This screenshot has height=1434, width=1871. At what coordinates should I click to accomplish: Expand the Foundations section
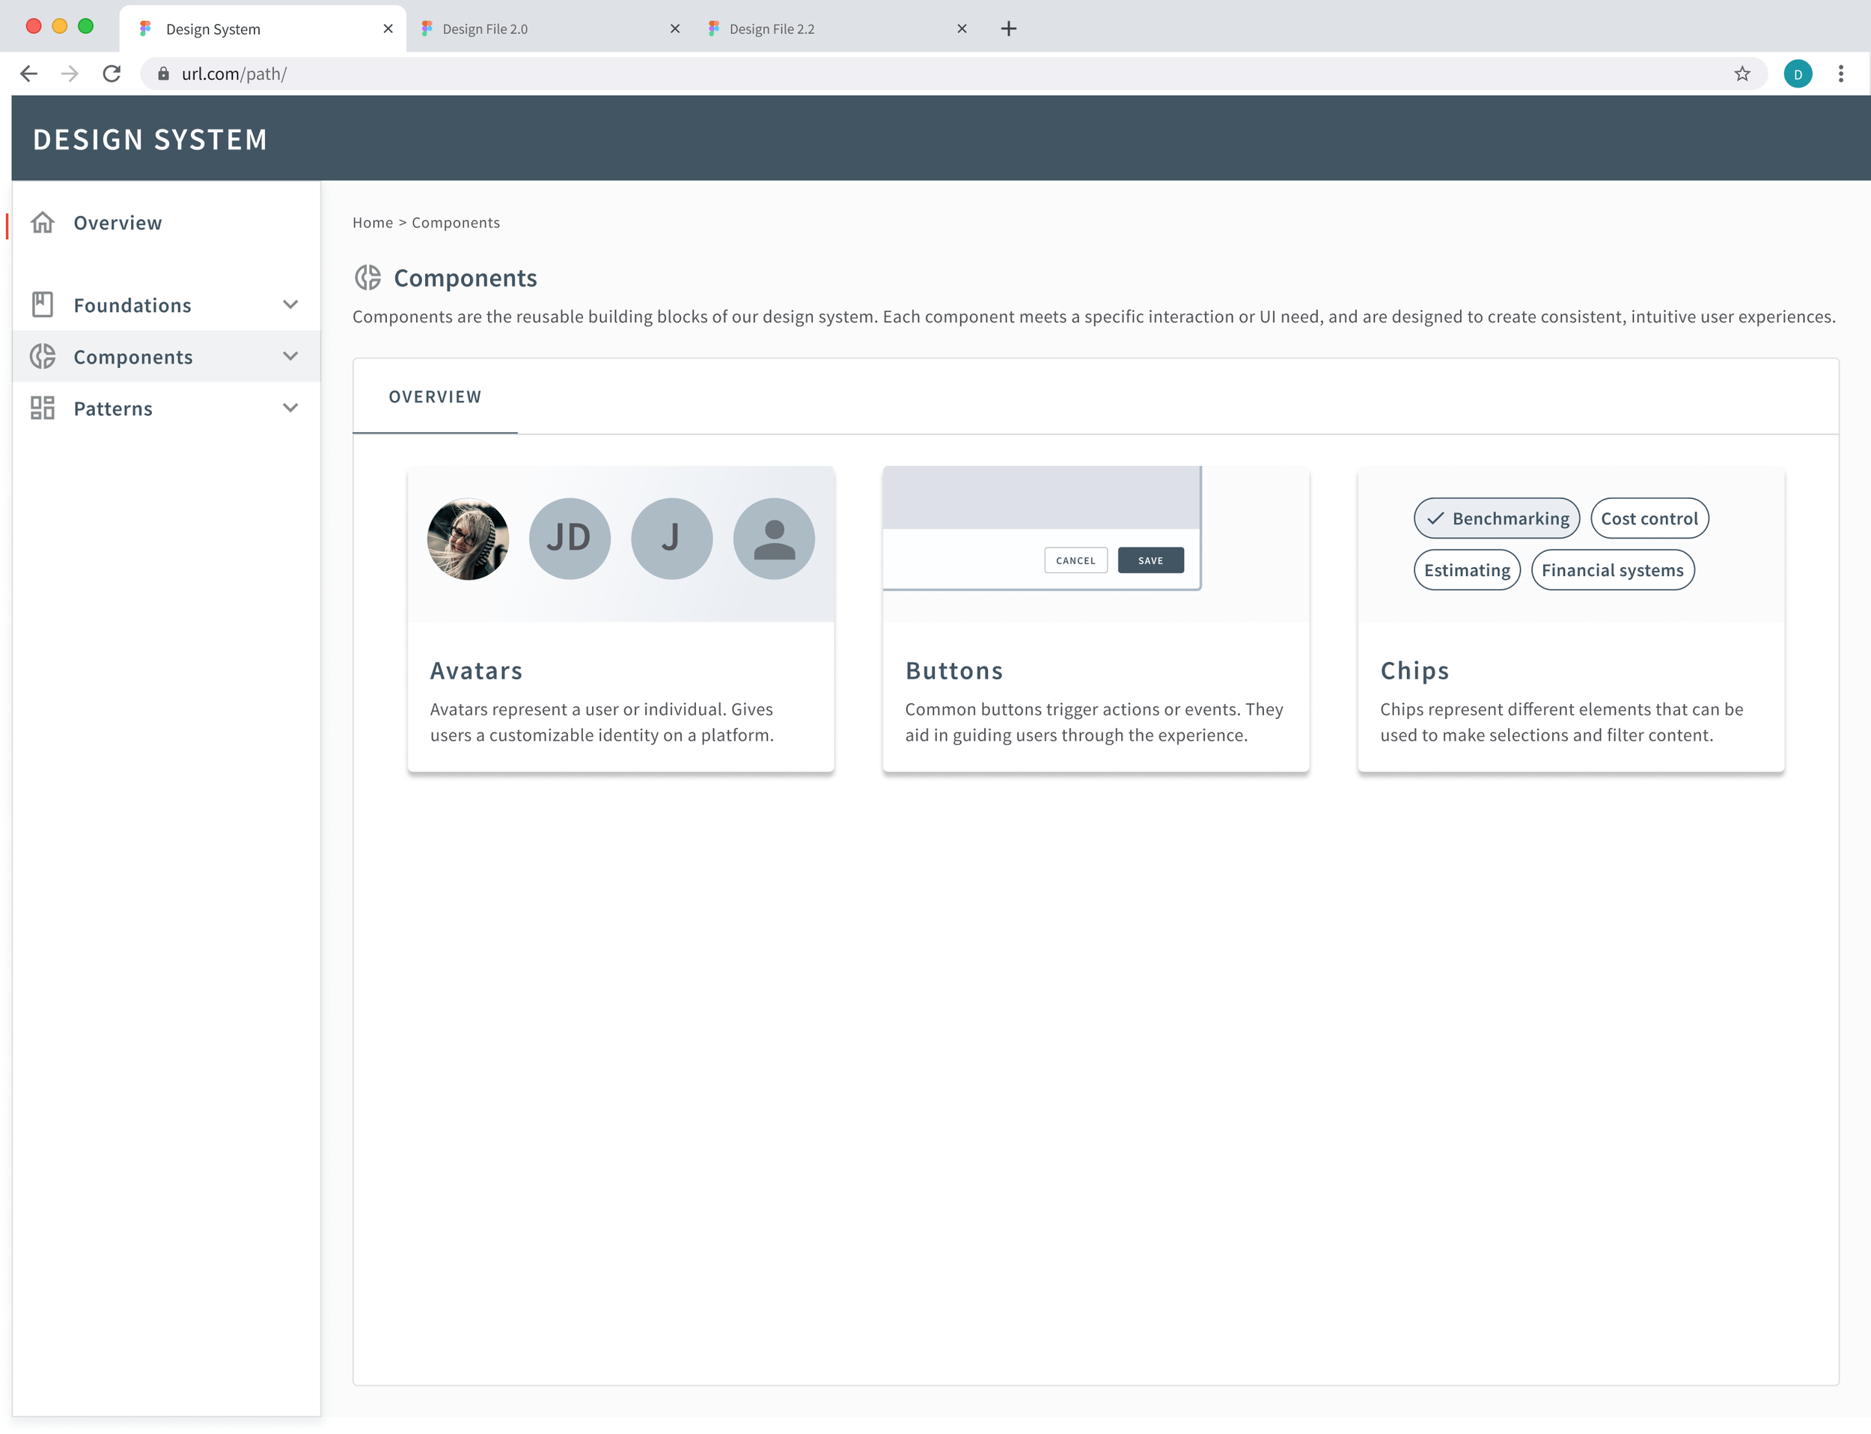[290, 304]
